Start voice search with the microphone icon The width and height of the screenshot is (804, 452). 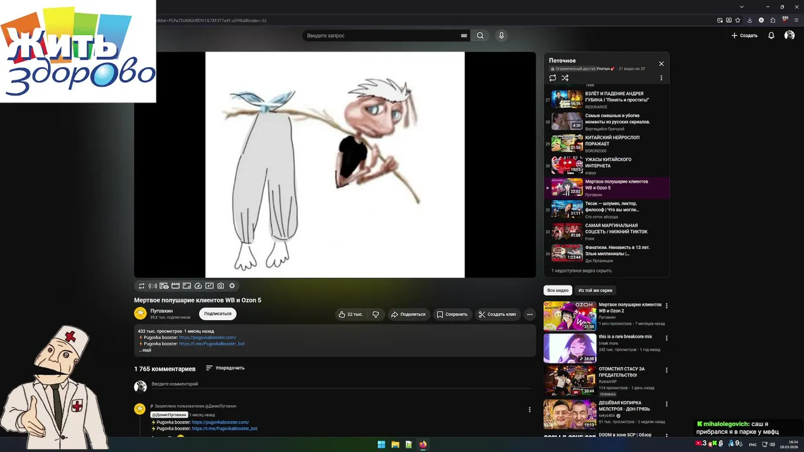point(501,36)
